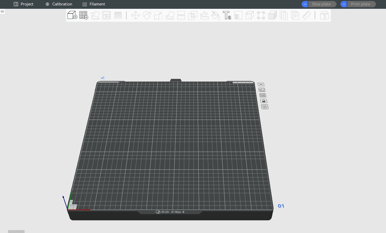Select the paint bucket color painting tool
The height and width of the screenshot is (233, 386).
coord(216,15)
